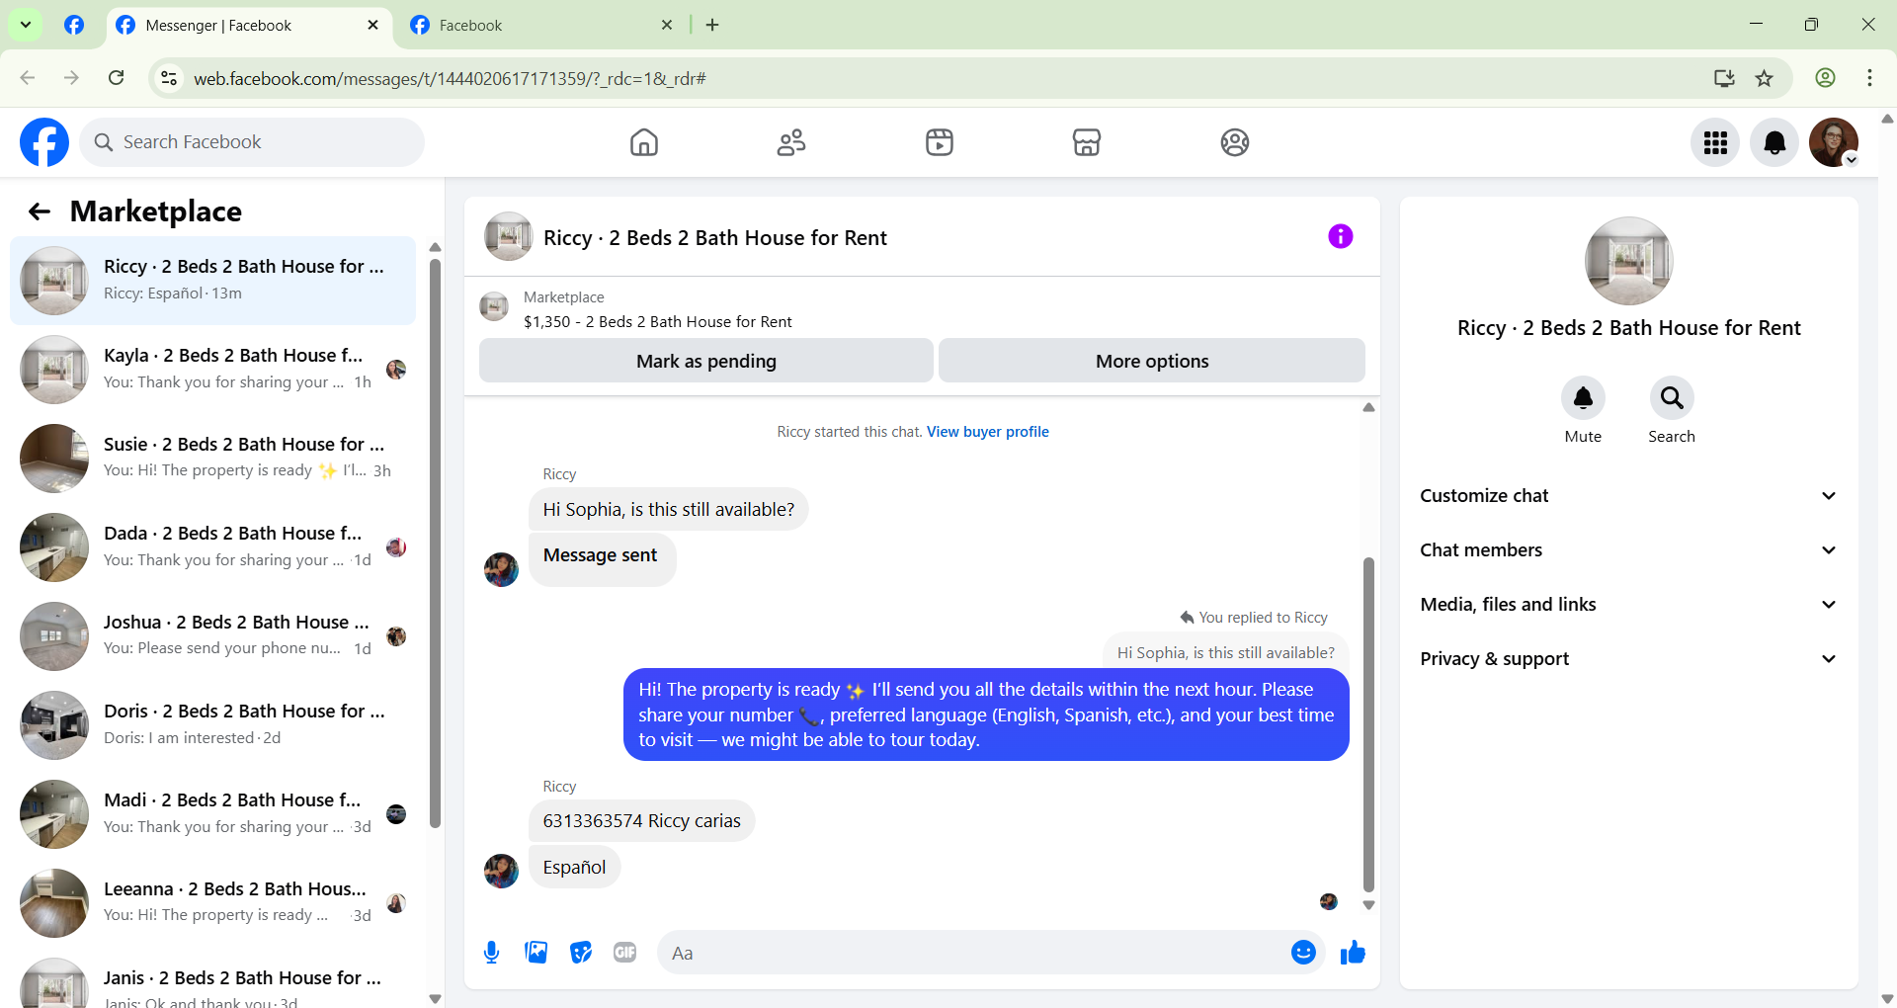
Task: Go back in browser history
Action: click(x=28, y=78)
